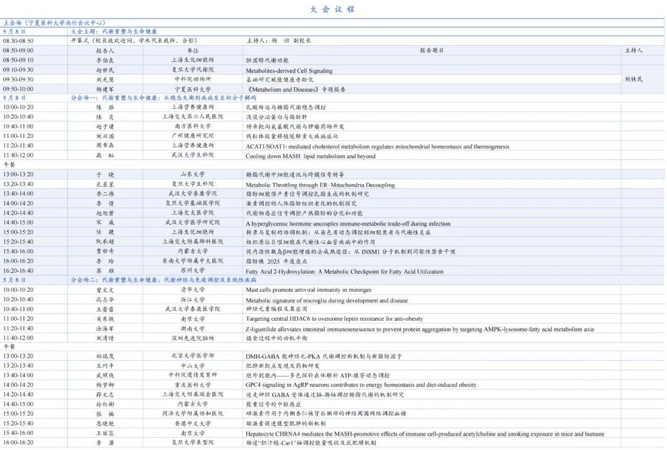Viewport: 667px width, 450px height.
Task: Click the 'Targeting central HDAC6' talk title
Action: coord(334,319)
